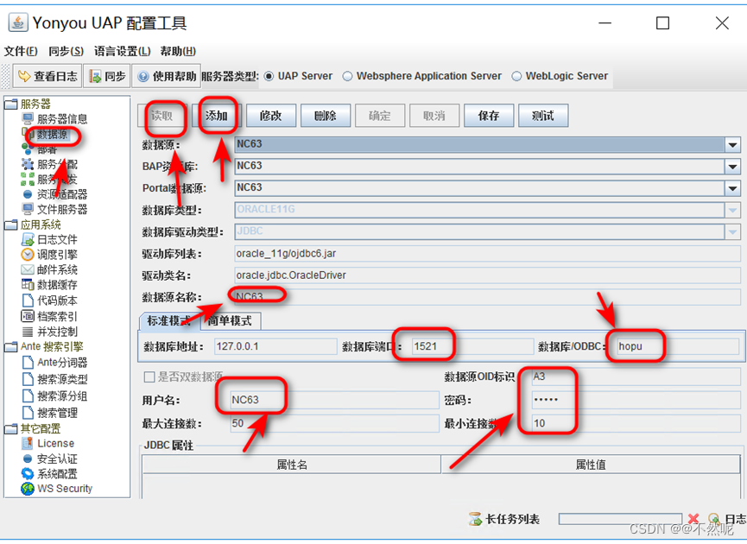
Task: Click the 调度引擎 clock icon
Action: [28, 255]
